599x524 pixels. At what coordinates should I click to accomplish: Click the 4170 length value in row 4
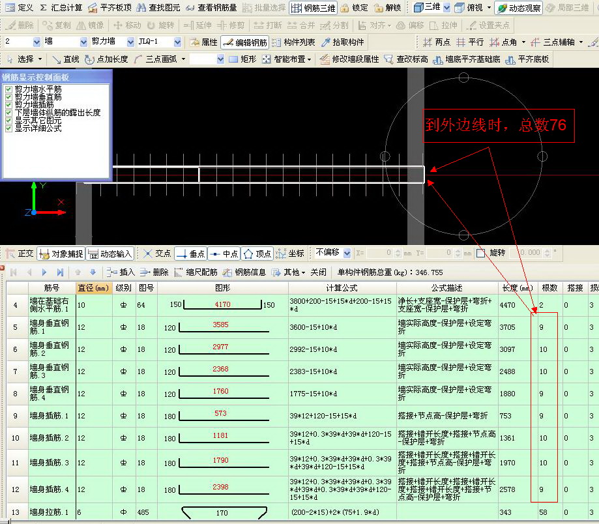click(222, 304)
